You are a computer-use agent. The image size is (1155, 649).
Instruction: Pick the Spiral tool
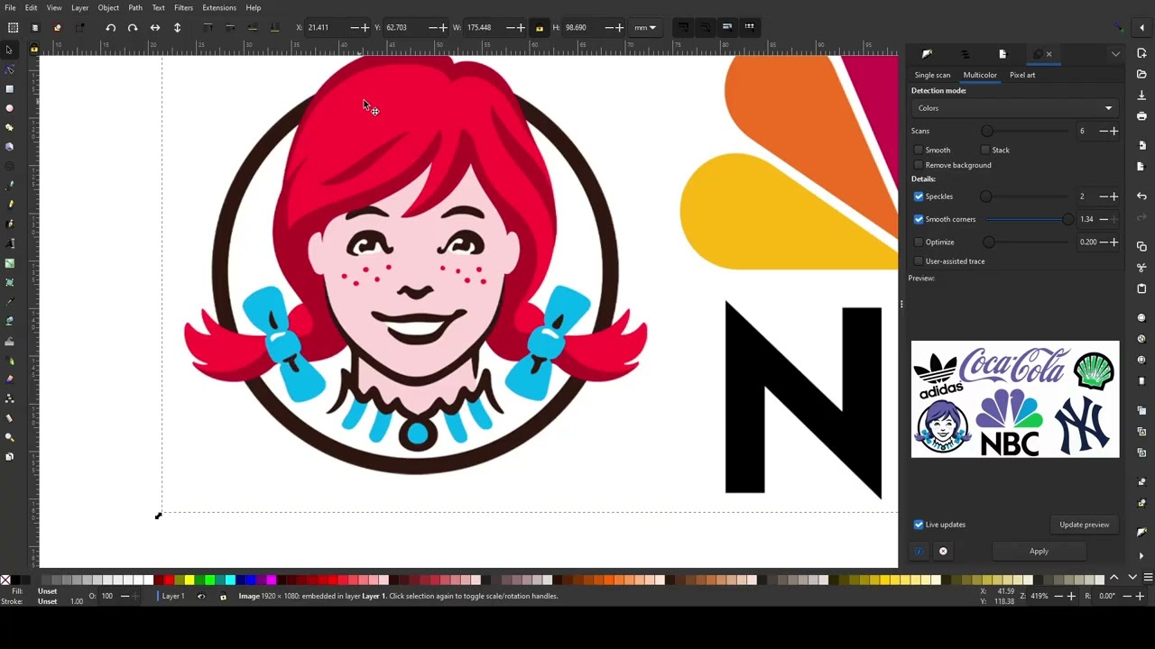[10, 166]
